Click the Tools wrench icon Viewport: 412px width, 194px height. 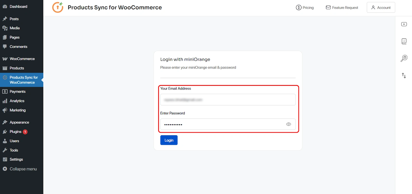5,150
